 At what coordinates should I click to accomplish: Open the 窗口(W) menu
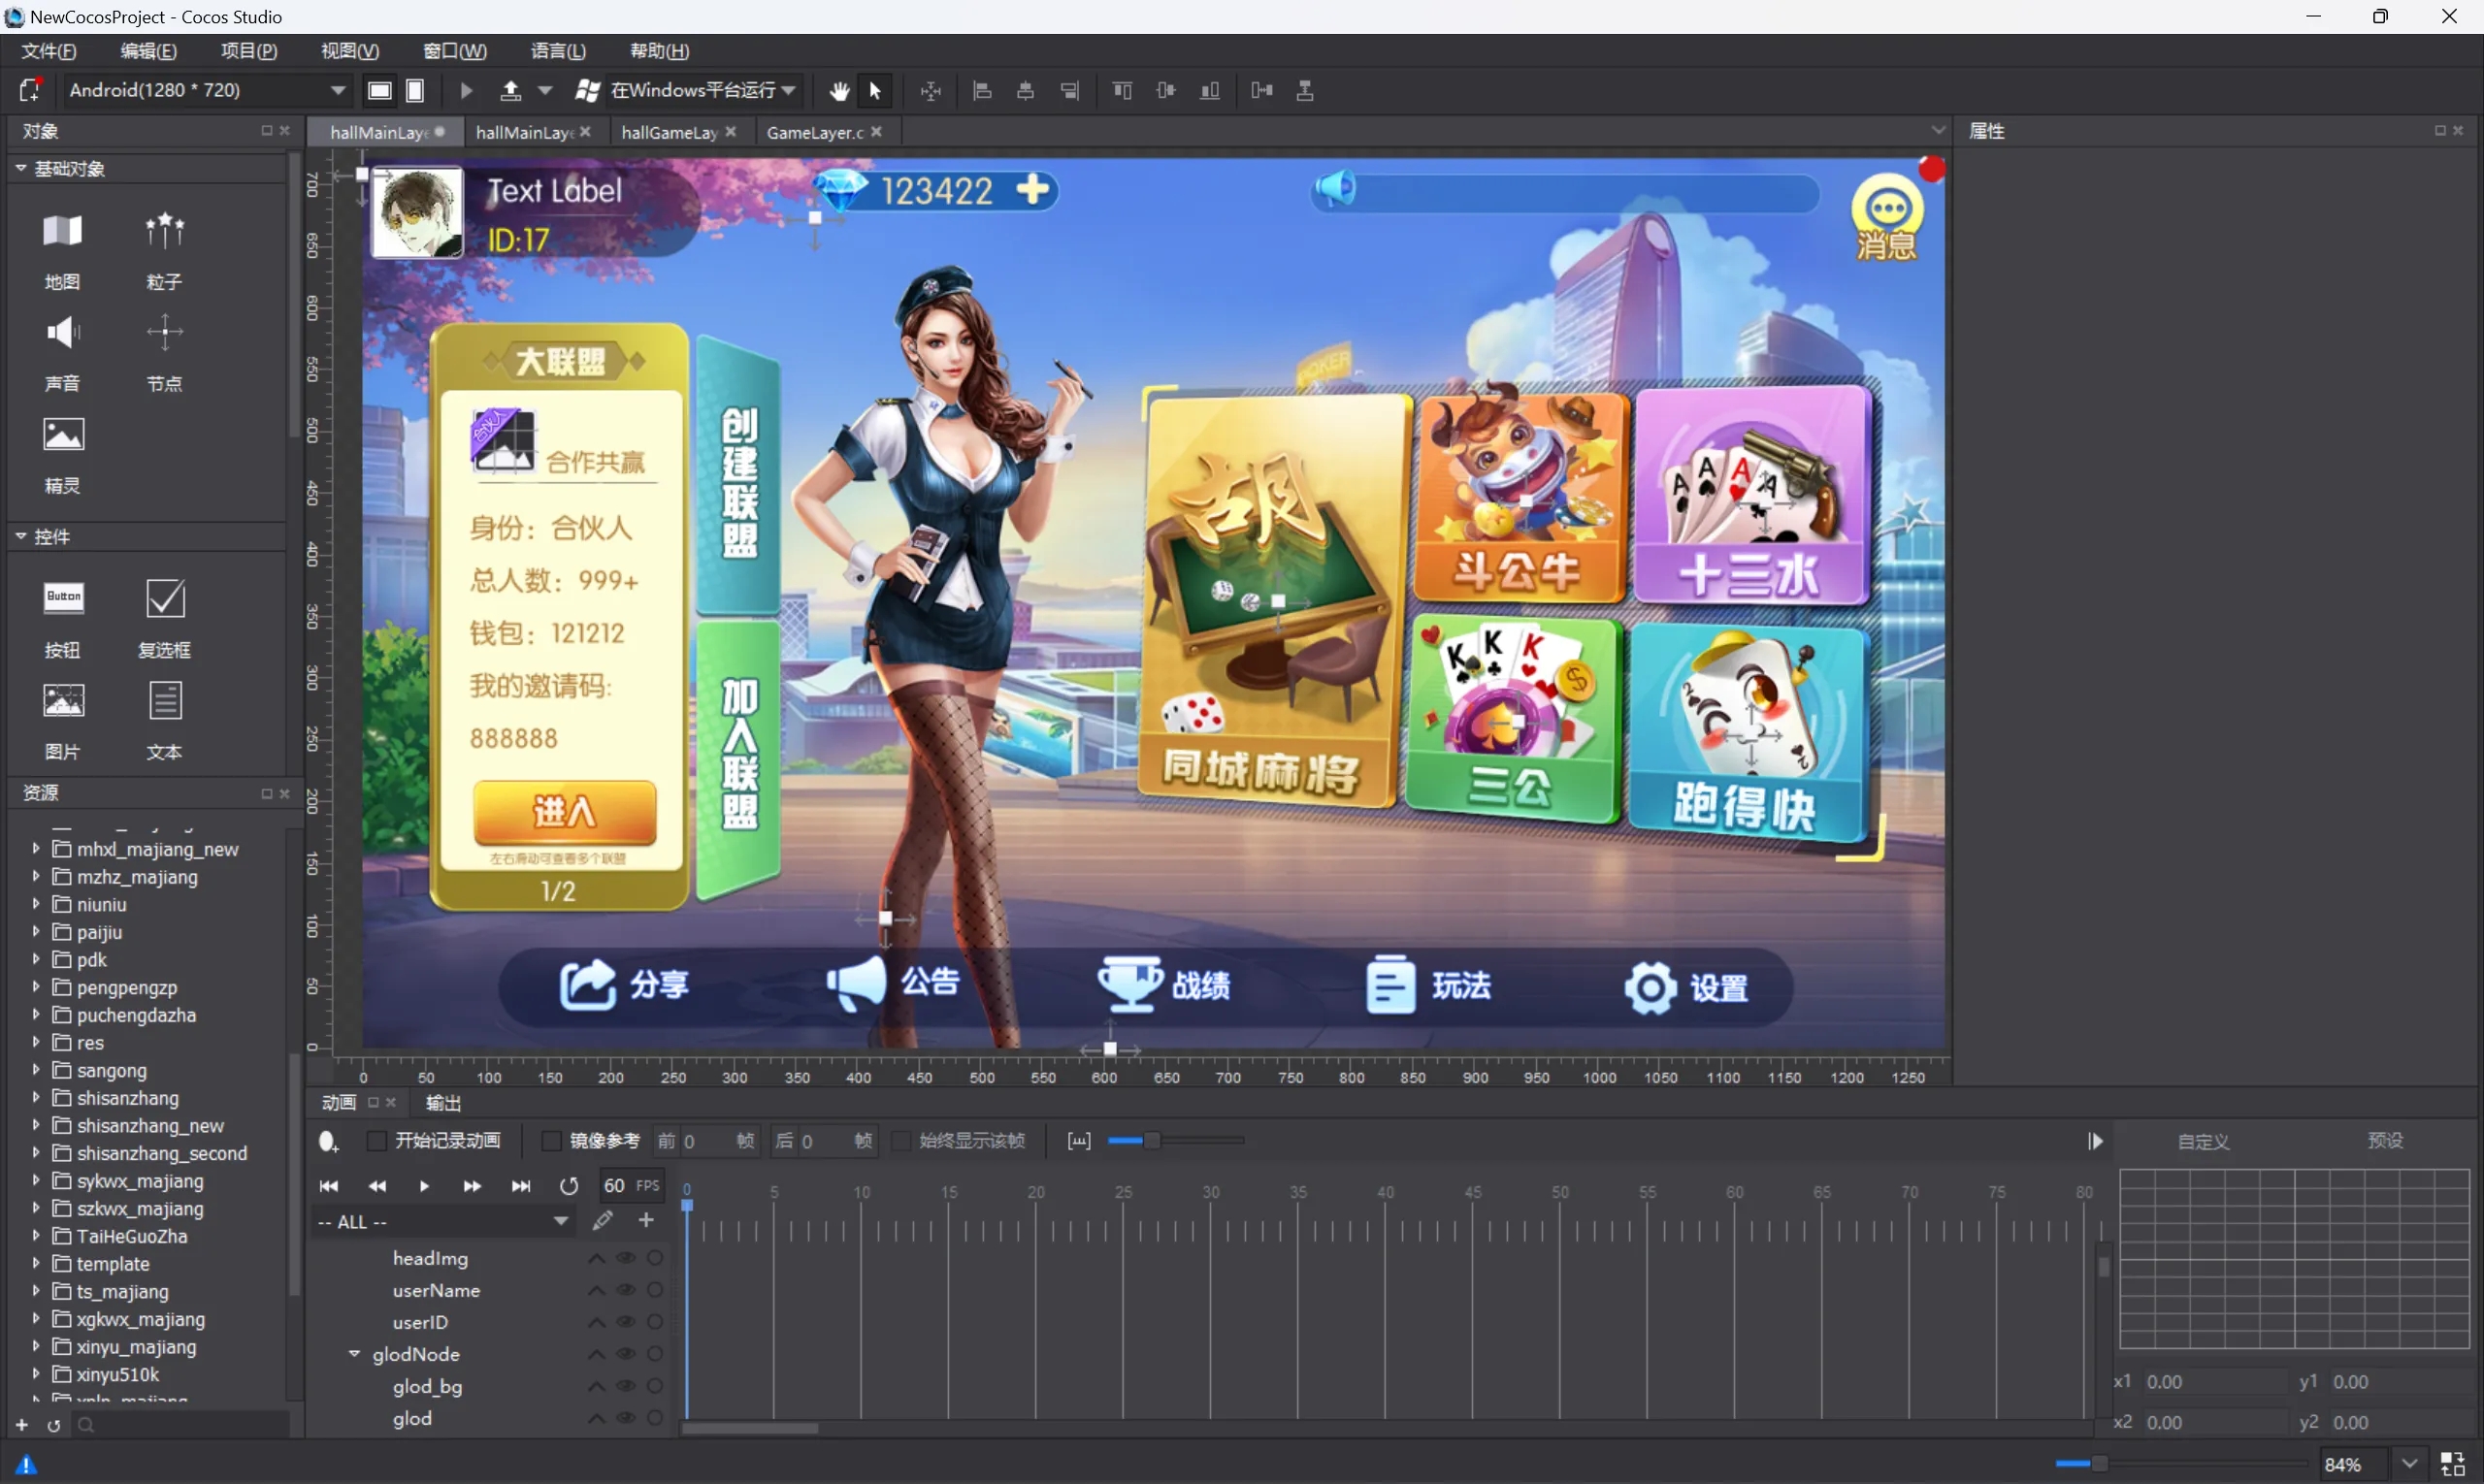tap(454, 51)
